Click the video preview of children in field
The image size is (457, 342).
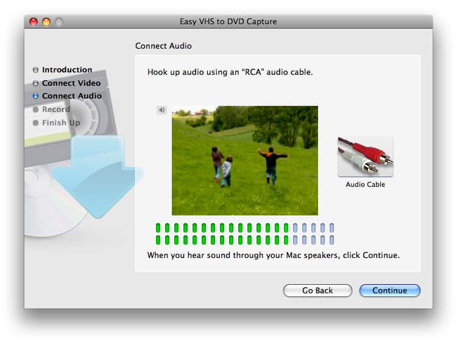pyautogui.click(x=245, y=161)
